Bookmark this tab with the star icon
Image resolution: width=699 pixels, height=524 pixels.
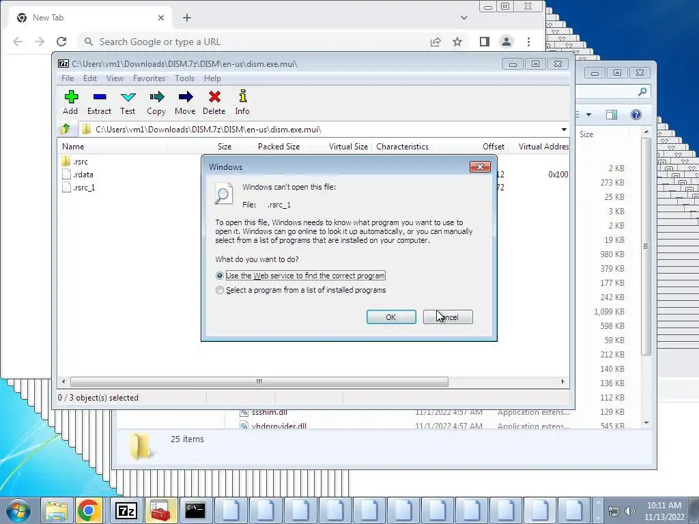(x=457, y=42)
